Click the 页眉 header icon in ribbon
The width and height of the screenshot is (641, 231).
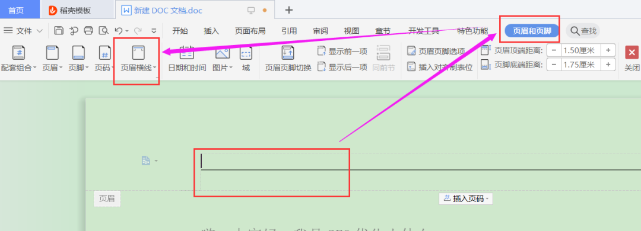(x=52, y=53)
